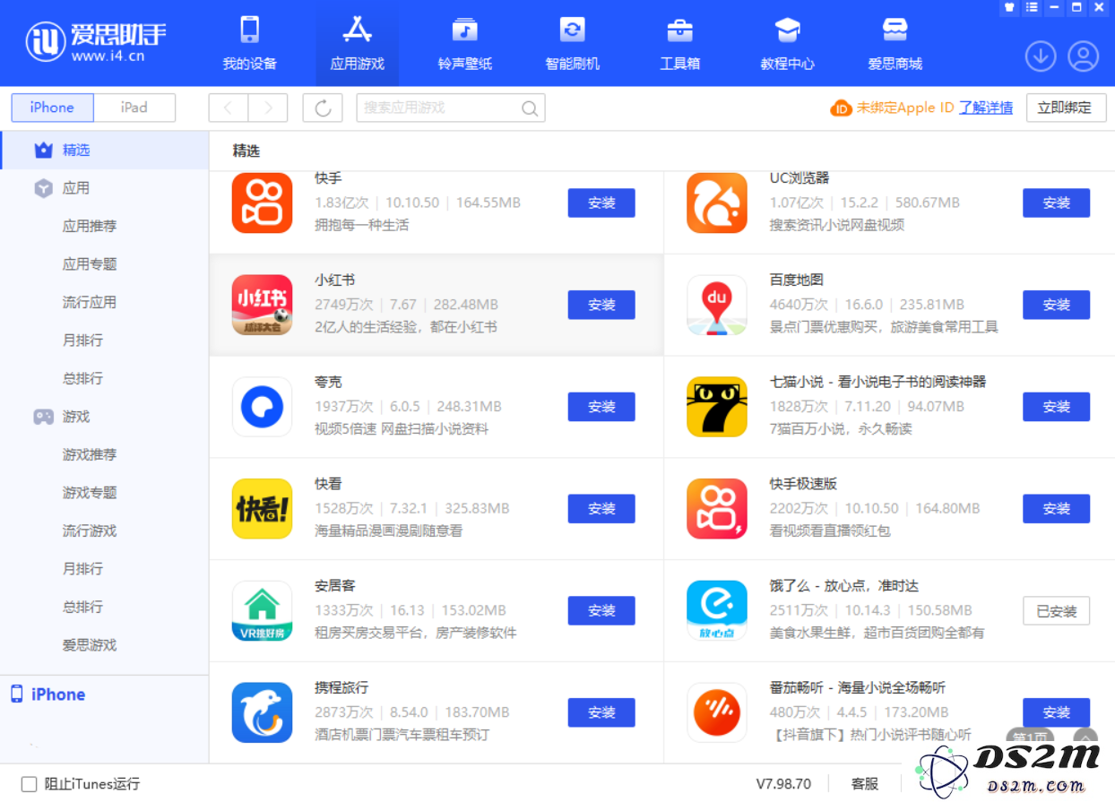This screenshot has height=802, width=1115.
Task: Open 教程中心 tutorials tab
Action: (x=787, y=43)
